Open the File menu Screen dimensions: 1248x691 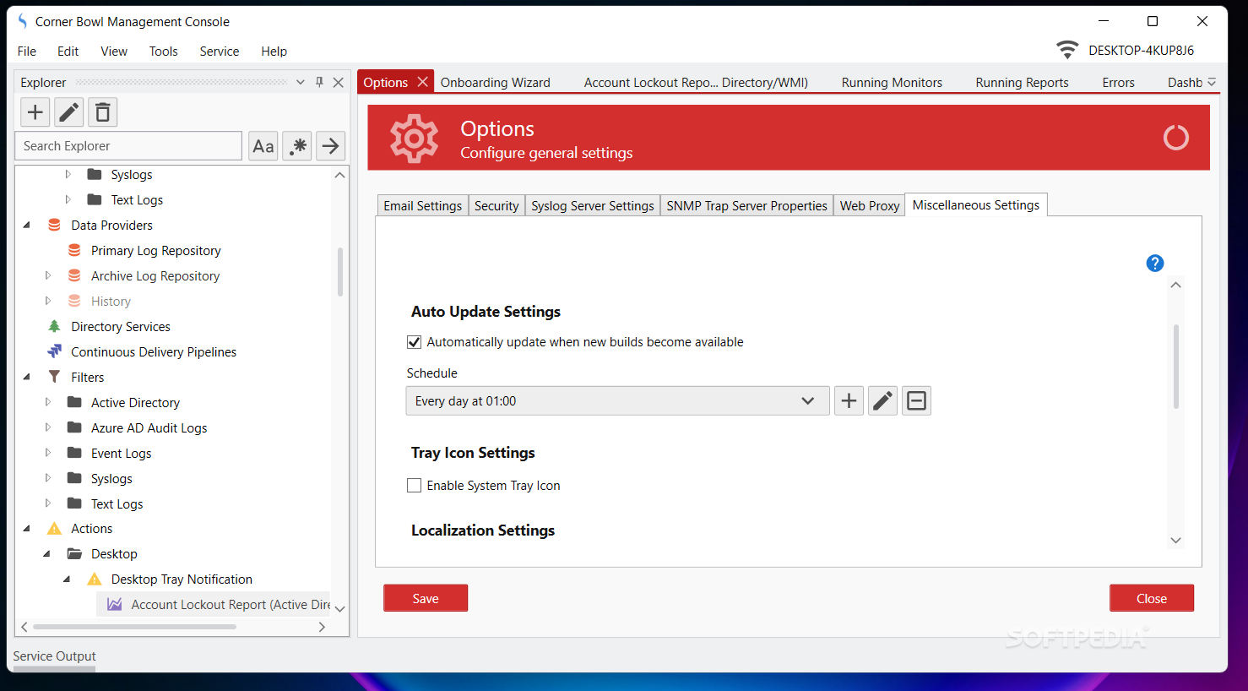(x=27, y=51)
